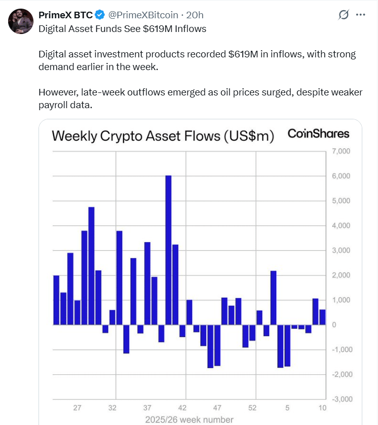Click the blue verified badge beside PrimeX BTC
Screen dimensions: 378x425
pyautogui.click(x=99, y=15)
